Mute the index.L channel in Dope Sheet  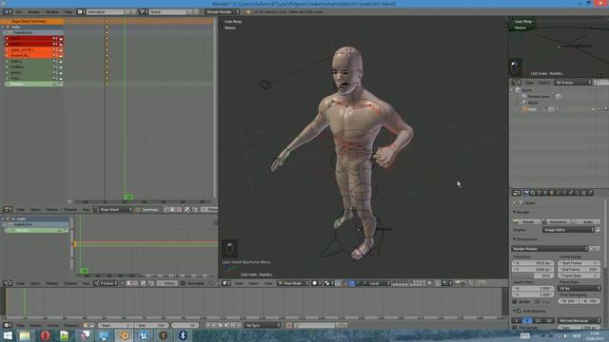pyautogui.click(x=55, y=61)
